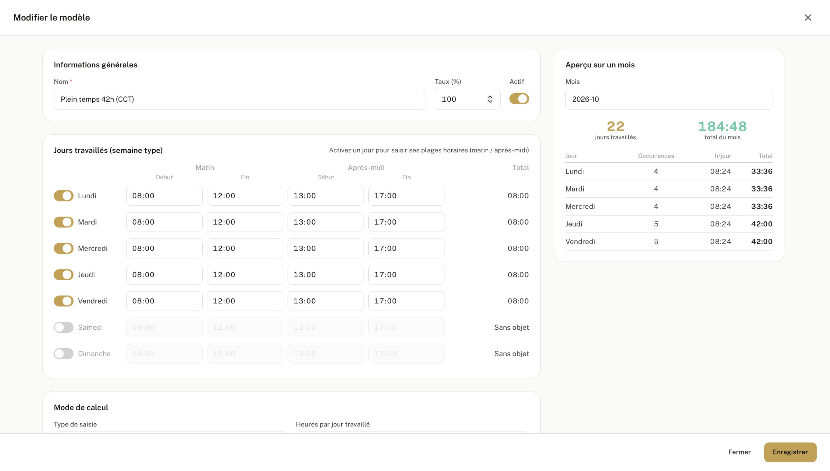Enable the Dimanche workday toggle
This screenshot has width=830, height=471.
tap(64, 354)
